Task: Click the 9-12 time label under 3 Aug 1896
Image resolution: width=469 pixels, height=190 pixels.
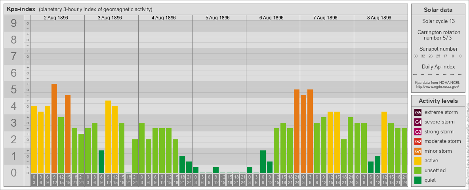Action: (x=108, y=180)
